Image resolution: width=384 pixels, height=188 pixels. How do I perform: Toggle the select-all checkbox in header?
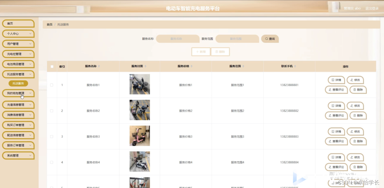[52, 67]
